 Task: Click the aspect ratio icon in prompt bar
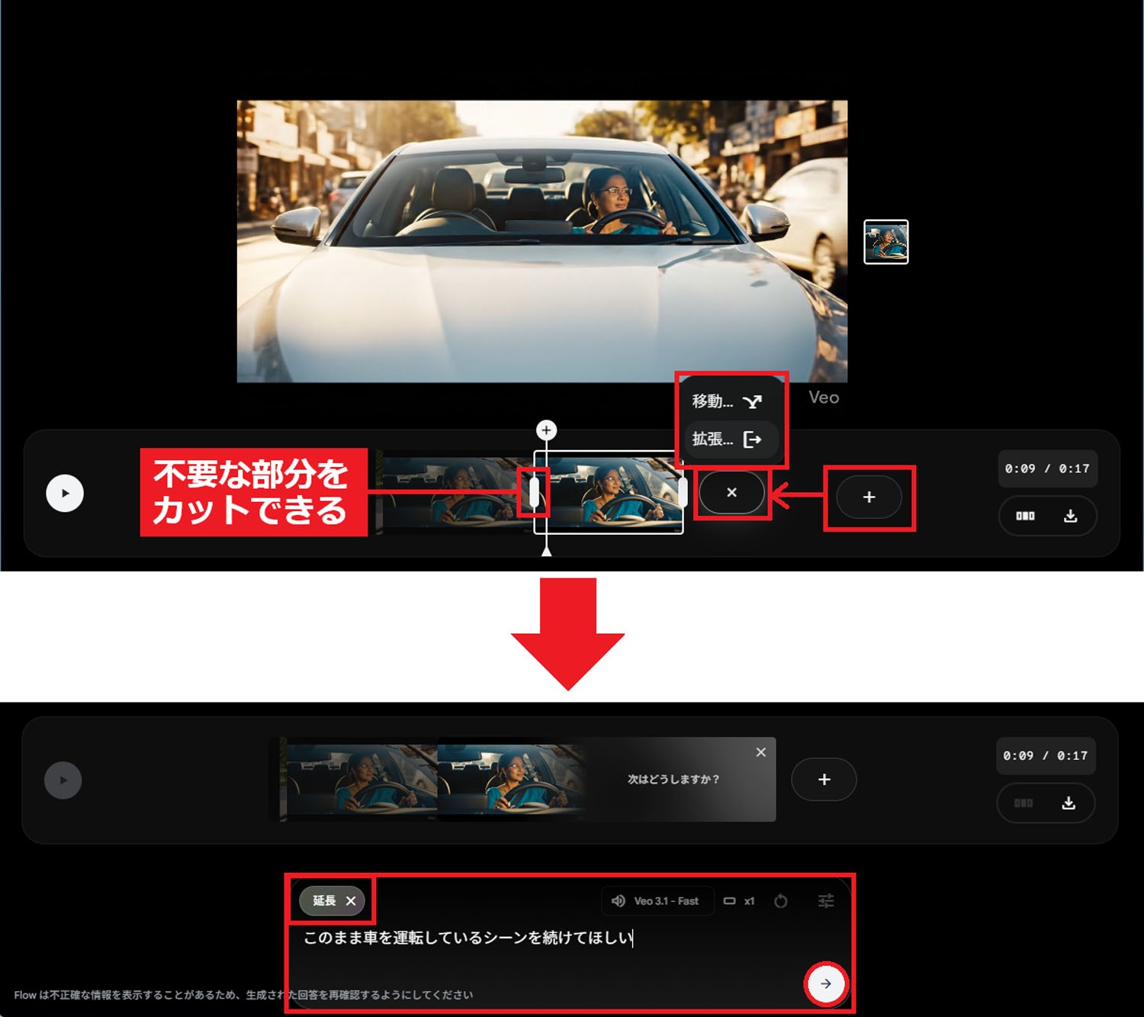click(730, 901)
